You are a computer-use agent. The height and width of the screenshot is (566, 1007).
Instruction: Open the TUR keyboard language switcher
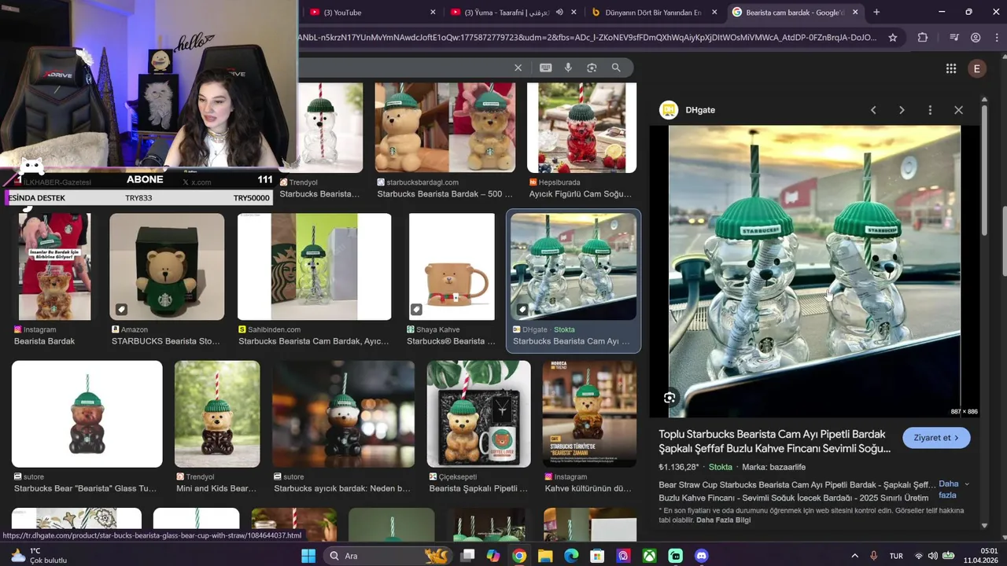896,556
